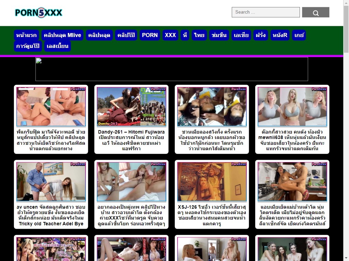Viewport: 349px width, 261px height.
Task: Select the คลิปหลุด Mlive menu item
Action: click(x=62, y=35)
